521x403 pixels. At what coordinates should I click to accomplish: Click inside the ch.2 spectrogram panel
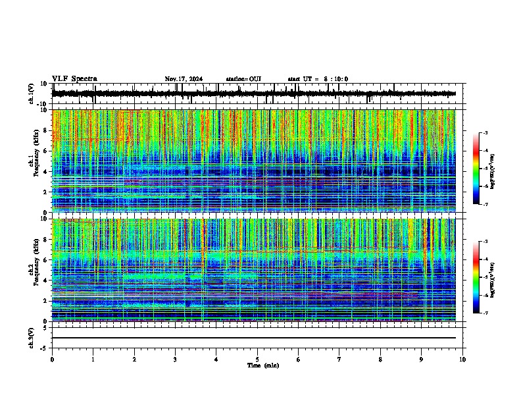click(x=257, y=270)
